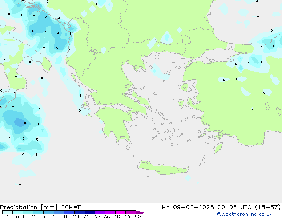Pick the 15–20 mm legend color swatch
This screenshot has height=218, width=282.
click(x=69, y=212)
